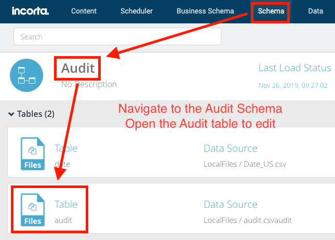Click the Files icon for date table

pyautogui.click(x=33, y=154)
